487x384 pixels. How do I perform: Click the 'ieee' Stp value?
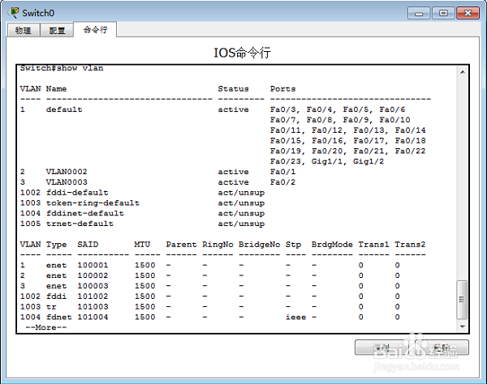pos(296,317)
